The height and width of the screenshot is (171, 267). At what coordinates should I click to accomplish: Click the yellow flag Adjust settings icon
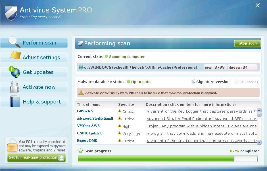pos(15,56)
